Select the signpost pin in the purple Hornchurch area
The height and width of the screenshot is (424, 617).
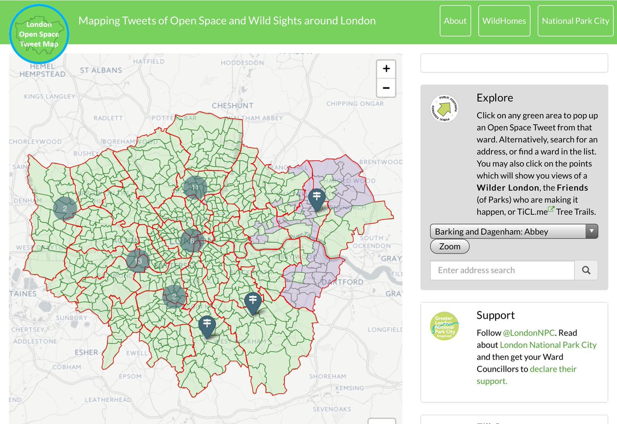point(317,200)
